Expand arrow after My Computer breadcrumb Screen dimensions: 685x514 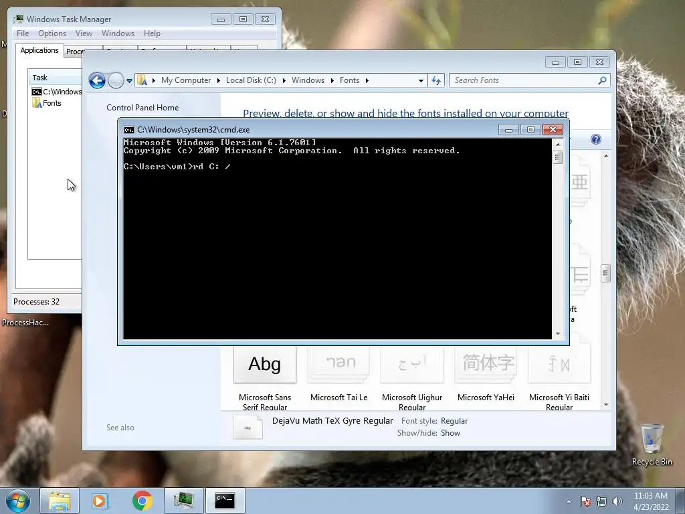219,80
